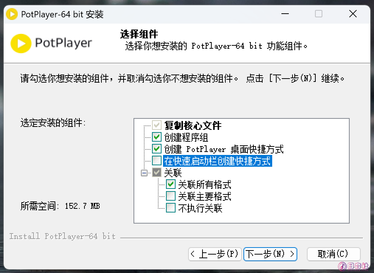Screen dimensions: 374x273
Task: Uncheck 关联所有格式
Action: click(170, 184)
